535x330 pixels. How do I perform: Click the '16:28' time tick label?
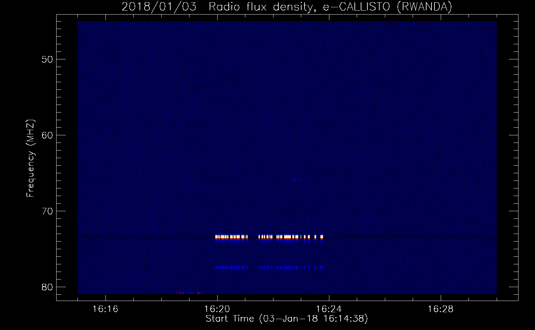pyautogui.click(x=441, y=309)
